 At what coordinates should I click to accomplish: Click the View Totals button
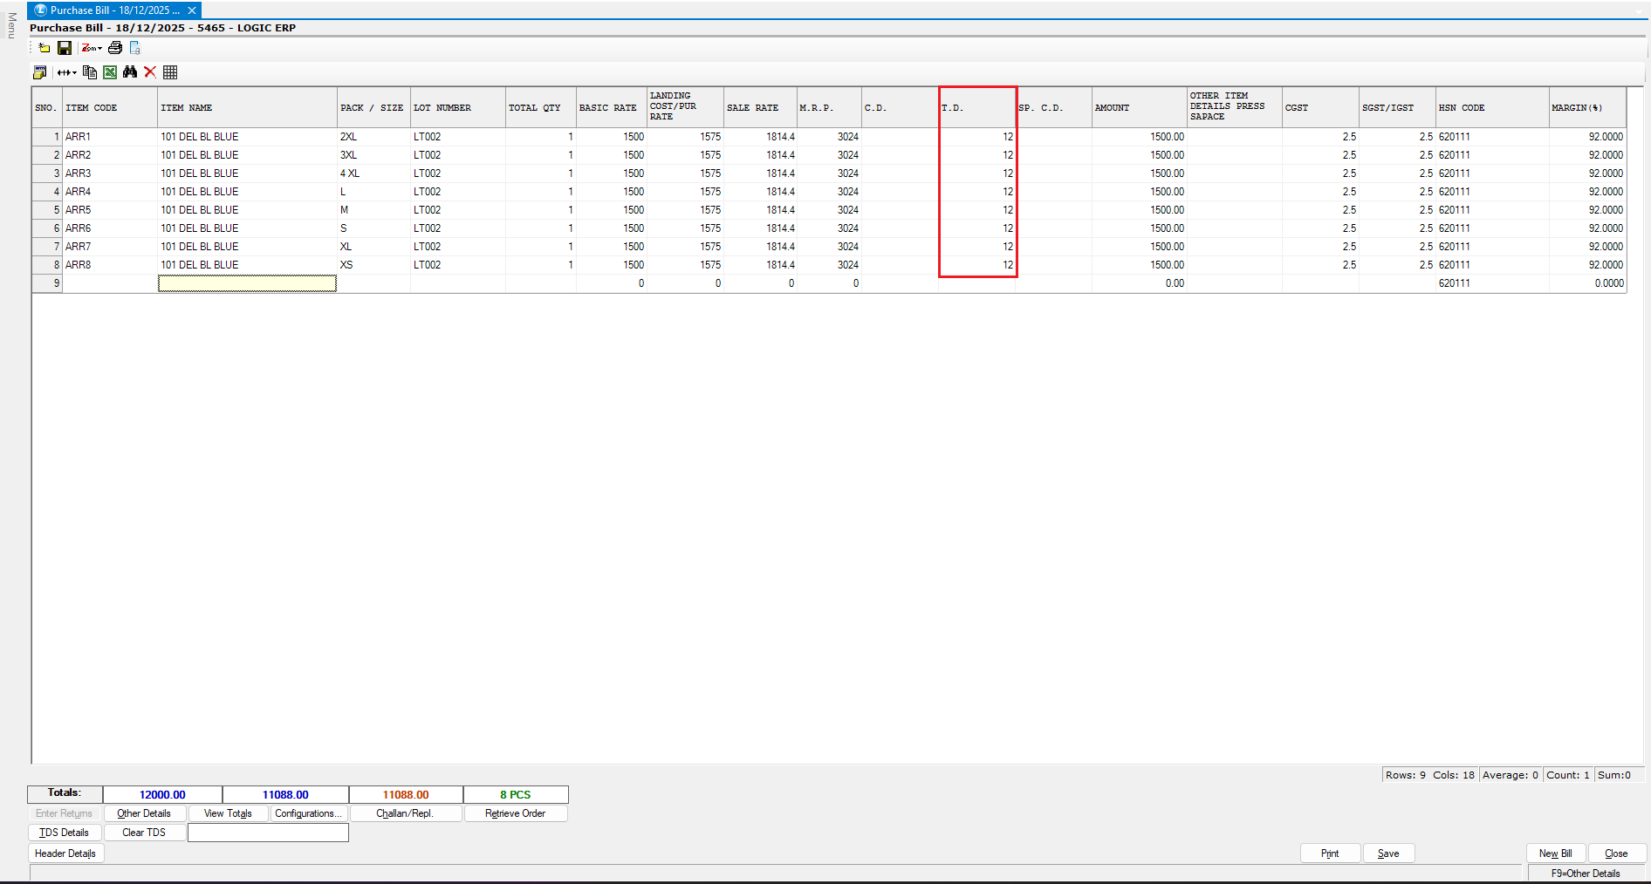(228, 813)
